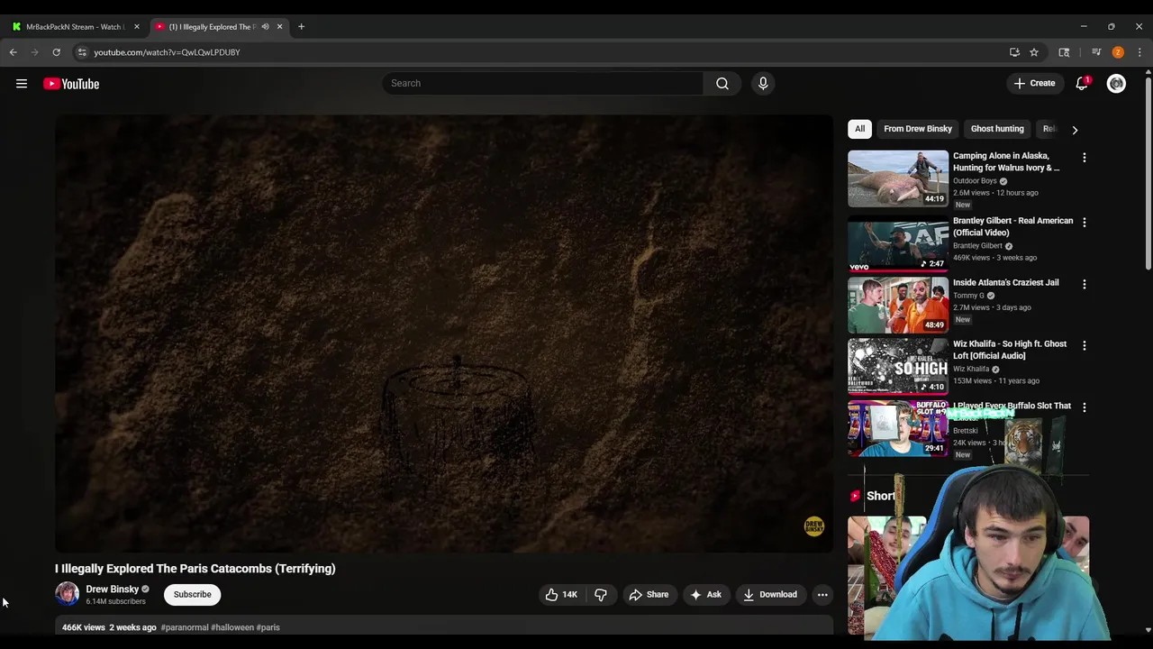Open more actions three-dot menu under video
Image resolution: width=1153 pixels, height=649 pixels.
pos(822,594)
